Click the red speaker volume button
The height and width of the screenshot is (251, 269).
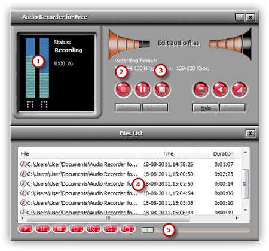click(x=220, y=90)
